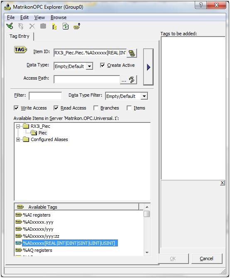Click the delete X toolbar icon
The height and width of the screenshot is (278, 230).
point(32,26)
